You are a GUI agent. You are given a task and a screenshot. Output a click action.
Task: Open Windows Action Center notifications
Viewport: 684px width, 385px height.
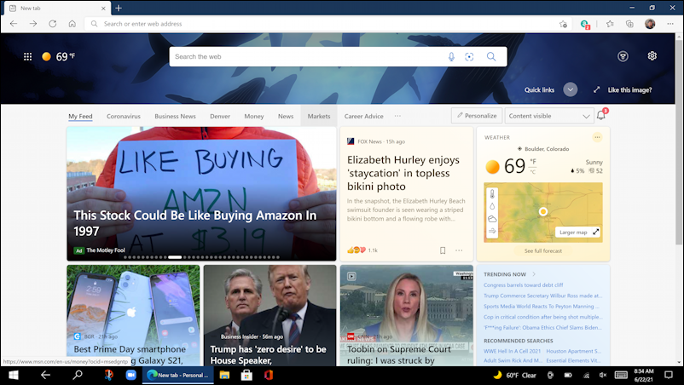669,375
